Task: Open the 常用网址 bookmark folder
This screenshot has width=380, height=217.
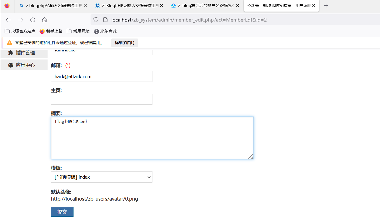Action: (78, 31)
